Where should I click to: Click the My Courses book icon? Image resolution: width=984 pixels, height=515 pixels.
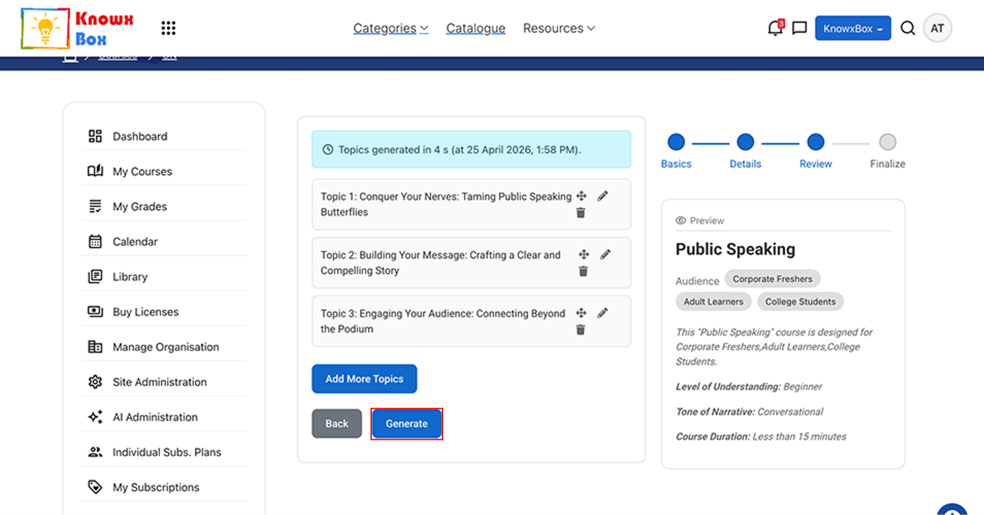(95, 171)
